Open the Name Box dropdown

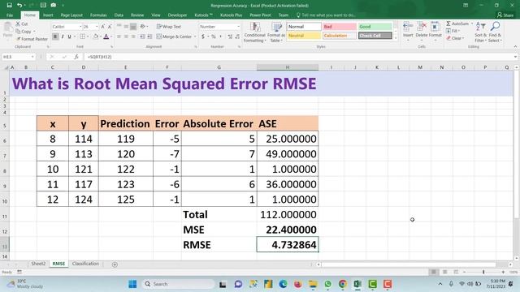coord(32,57)
